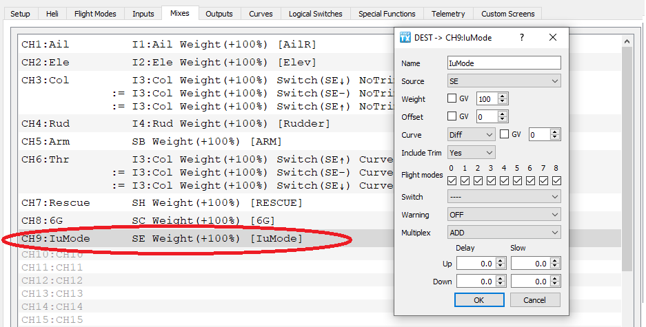Enable the GV checkbox for Weight
The width and height of the screenshot is (646, 327).
click(452, 99)
